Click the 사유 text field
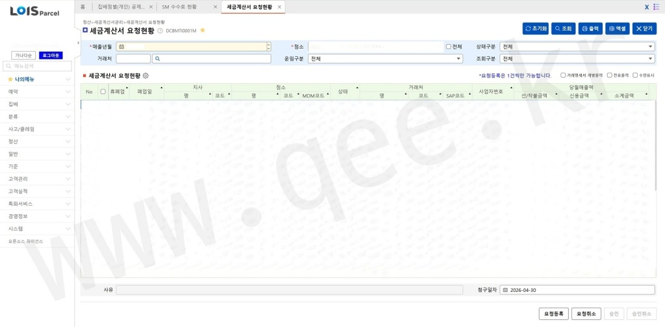The image size is (665, 327). [289, 290]
